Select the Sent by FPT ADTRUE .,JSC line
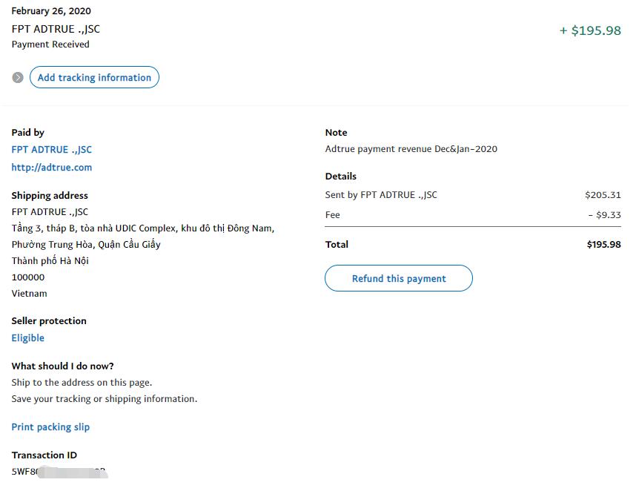 [381, 195]
